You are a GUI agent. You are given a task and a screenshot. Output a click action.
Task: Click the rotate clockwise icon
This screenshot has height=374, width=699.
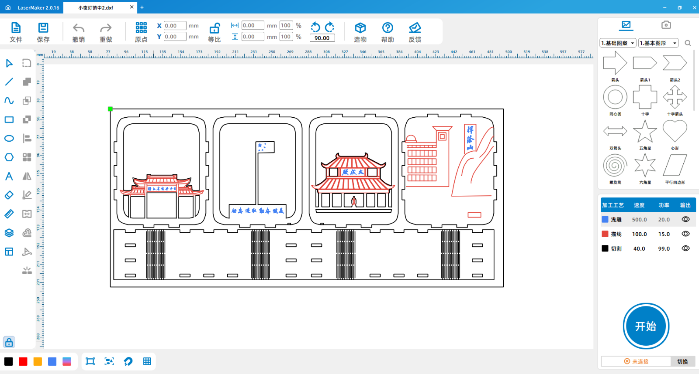pyautogui.click(x=330, y=27)
